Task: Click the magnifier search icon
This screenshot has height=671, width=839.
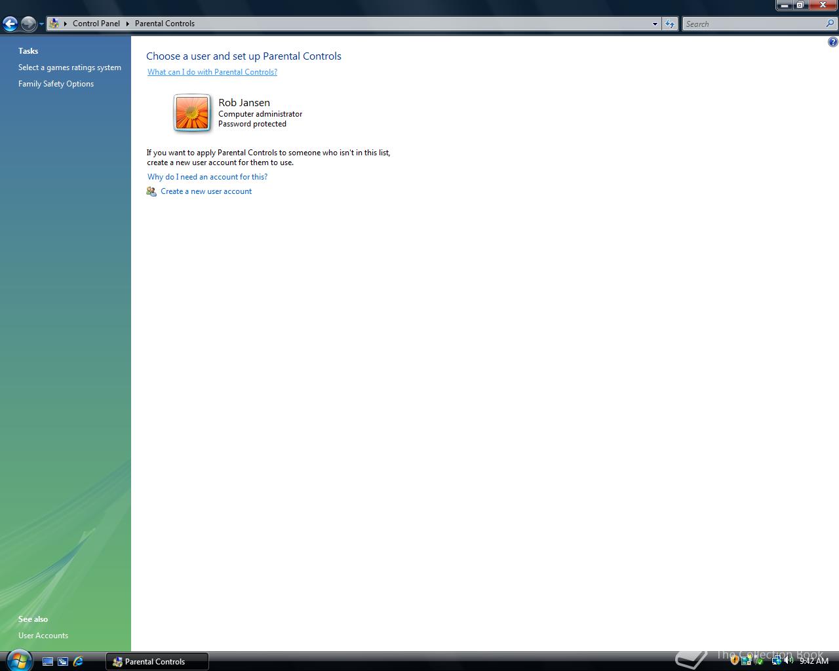Action: (x=830, y=24)
